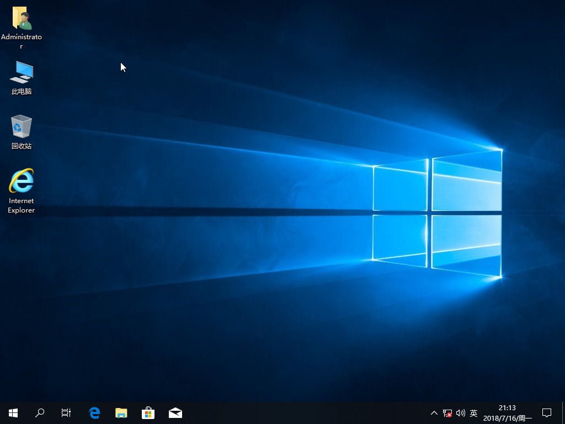Image resolution: width=565 pixels, height=424 pixels.
Task: Open Task View from the taskbar
Action: (x=66, y=413)
